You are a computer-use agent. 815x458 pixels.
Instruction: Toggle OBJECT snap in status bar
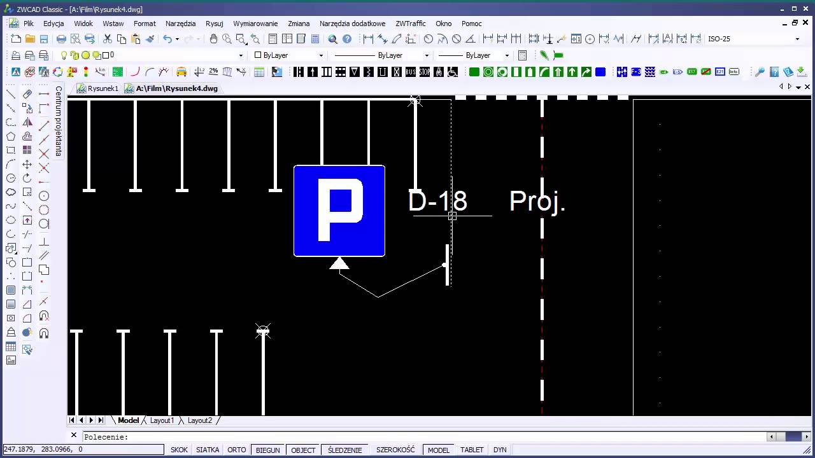[303, 450]
